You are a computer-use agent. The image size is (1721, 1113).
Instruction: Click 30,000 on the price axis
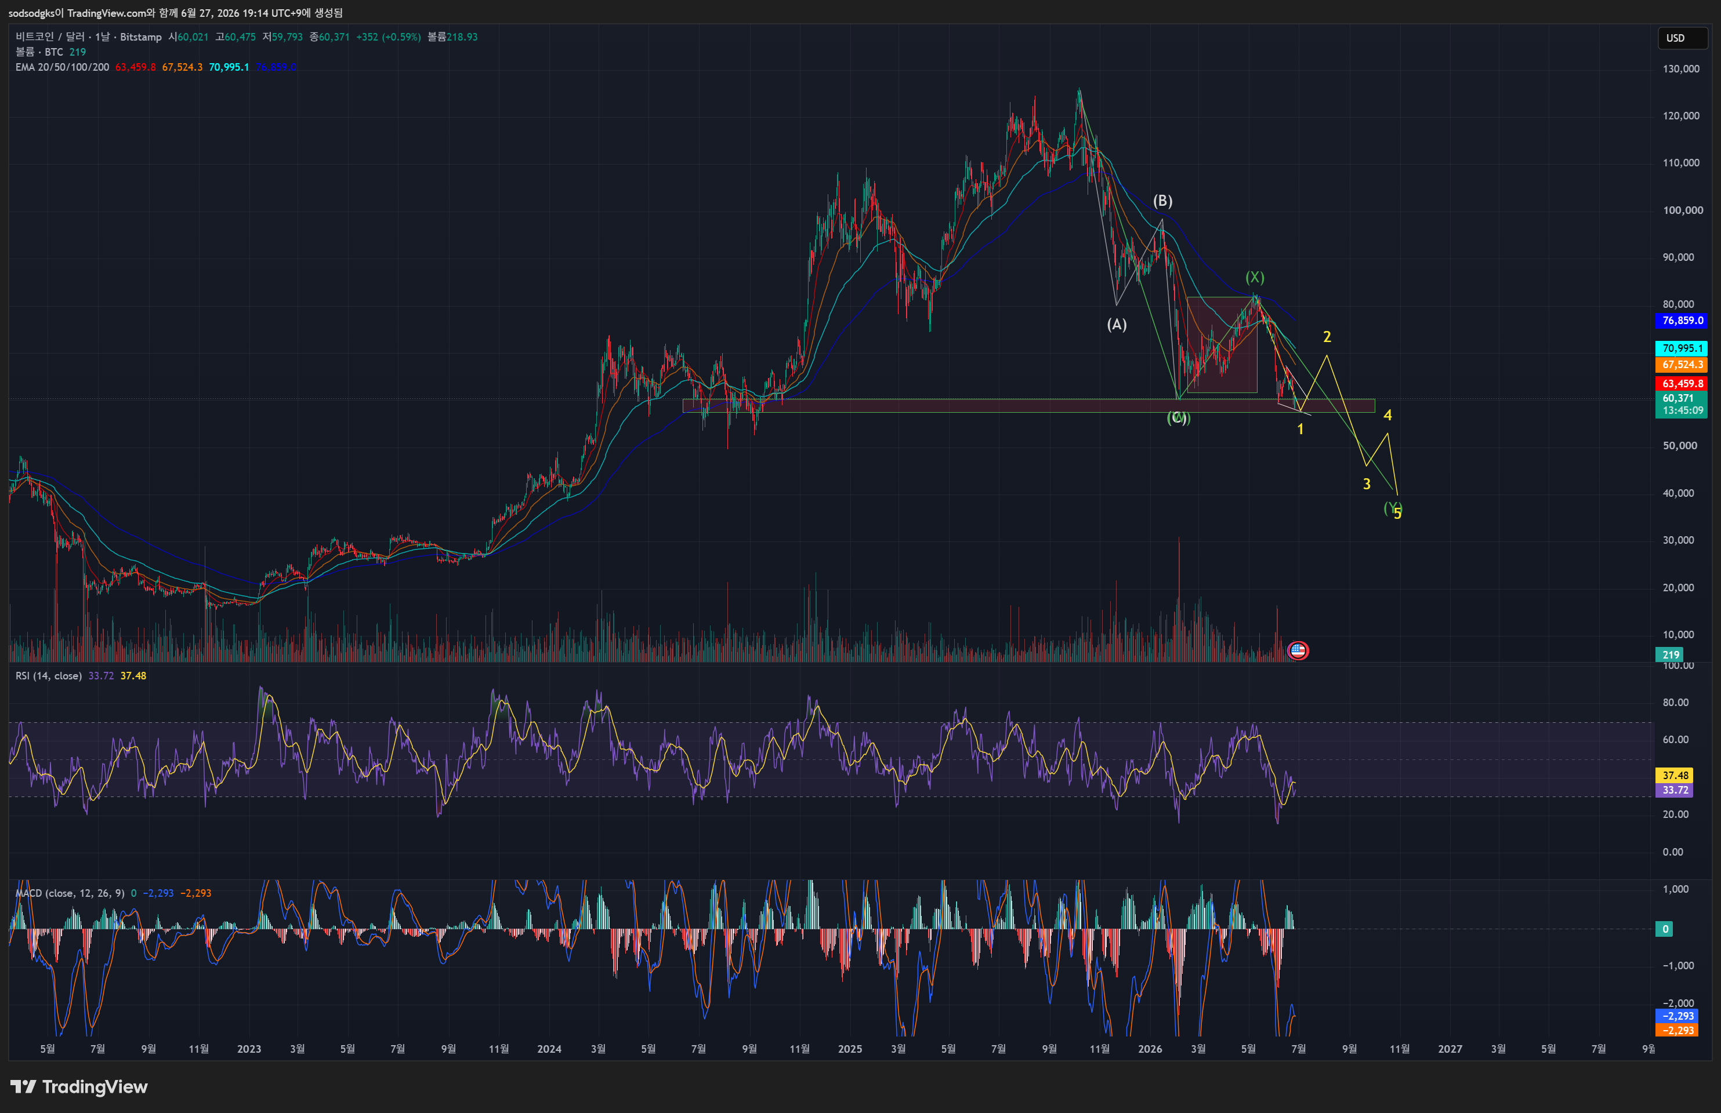[x=1679, y=540]
